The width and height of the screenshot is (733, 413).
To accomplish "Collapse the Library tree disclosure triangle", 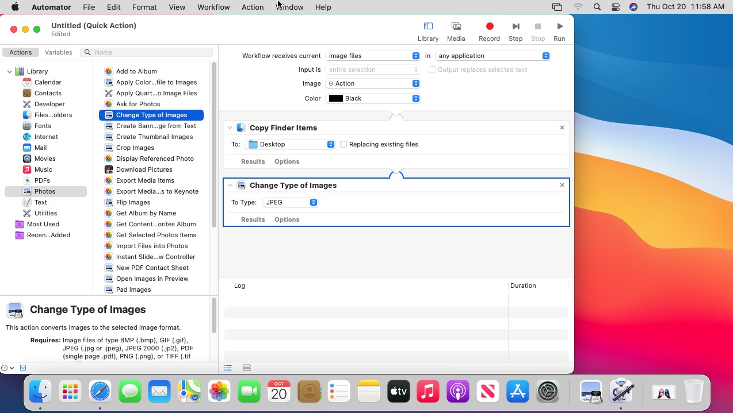I will [x=10, y=71].
